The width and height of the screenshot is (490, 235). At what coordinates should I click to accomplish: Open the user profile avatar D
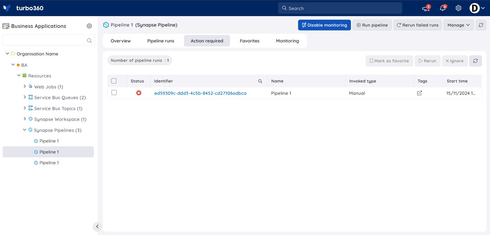(474, 8)
